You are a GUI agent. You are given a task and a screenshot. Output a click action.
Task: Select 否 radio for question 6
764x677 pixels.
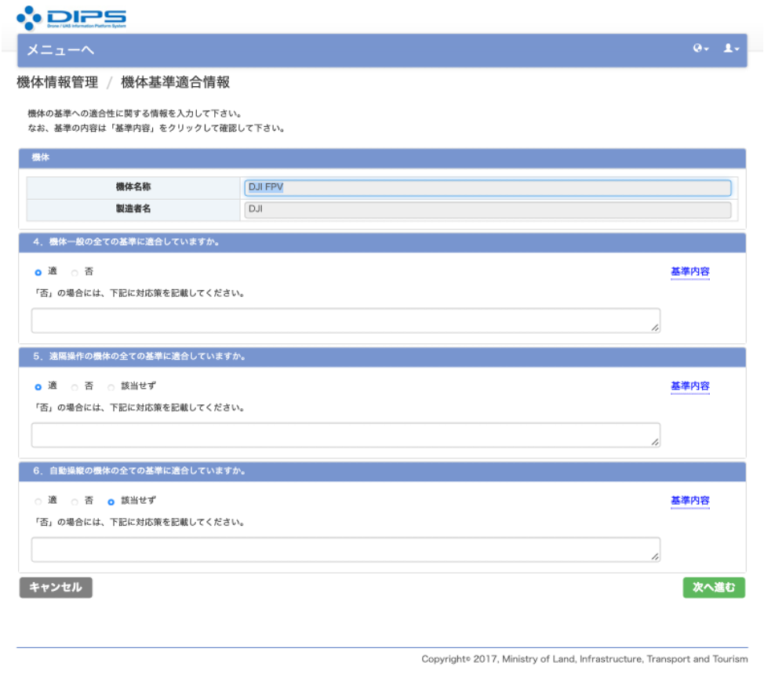(75, 501)
